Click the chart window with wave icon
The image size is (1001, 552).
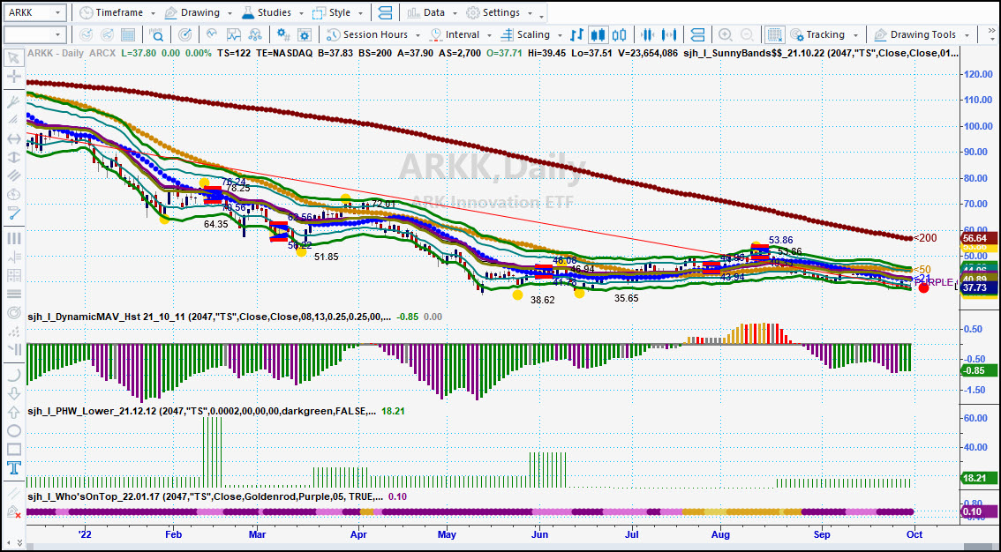pyautogui.click(x=234, y=34)
